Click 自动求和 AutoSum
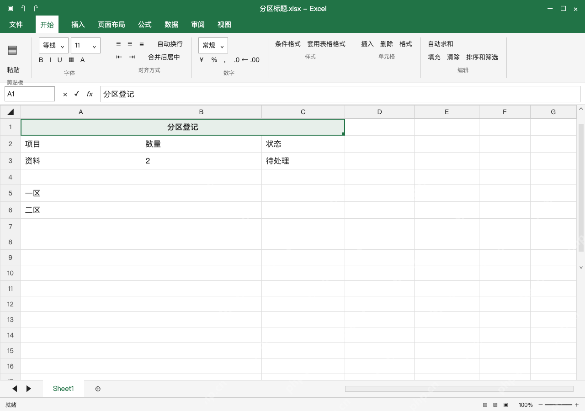585x411 pixels. [x=441, y=44]
